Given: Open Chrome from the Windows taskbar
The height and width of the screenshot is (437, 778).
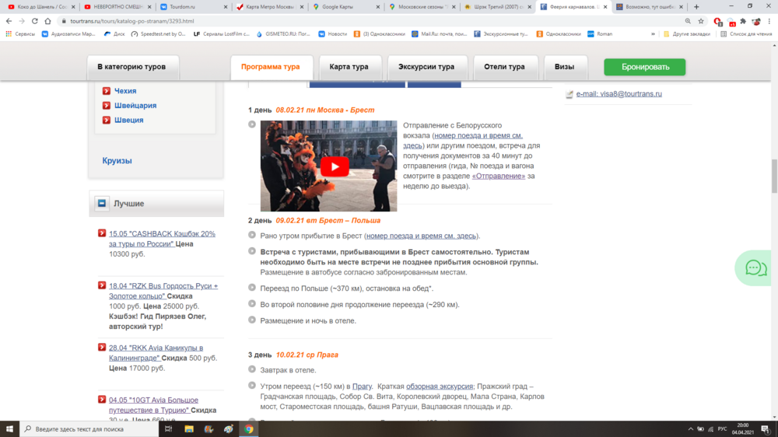Looking at the screenshot, I should click(249, 428).
